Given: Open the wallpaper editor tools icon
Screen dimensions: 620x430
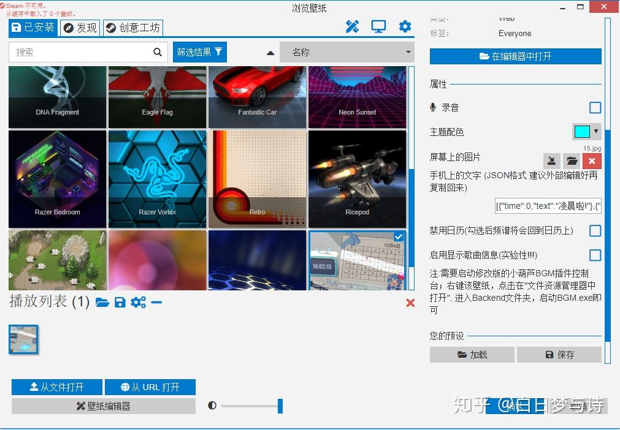Looking at the screenshot, I should click(x=352, y=26).
